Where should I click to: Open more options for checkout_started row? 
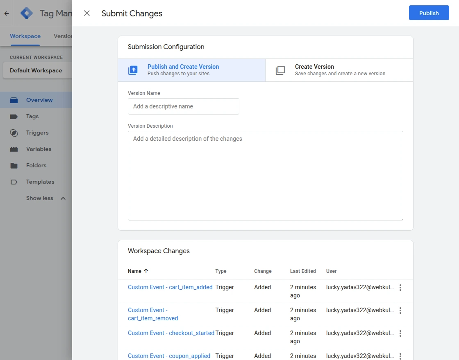400,333
